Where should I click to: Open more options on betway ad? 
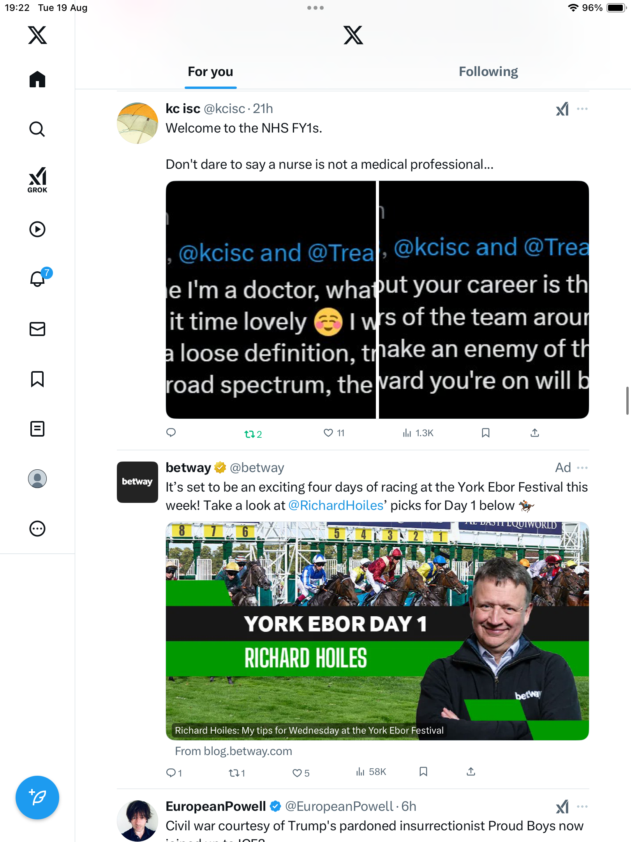[582, 467]
